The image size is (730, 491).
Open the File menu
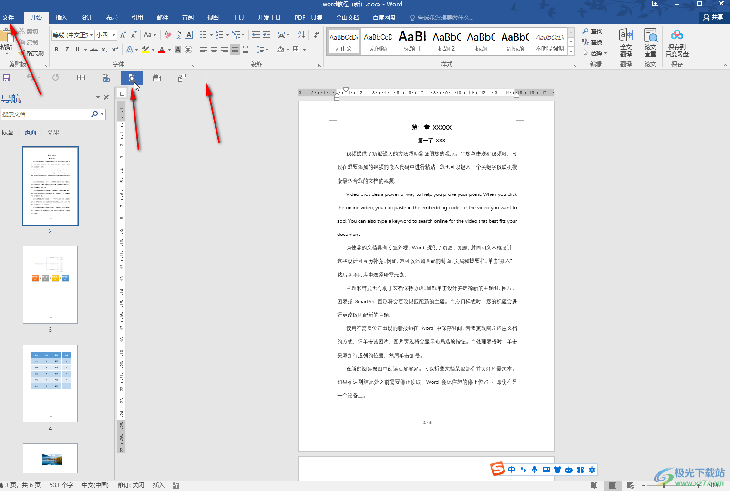[x=8, y=17]
